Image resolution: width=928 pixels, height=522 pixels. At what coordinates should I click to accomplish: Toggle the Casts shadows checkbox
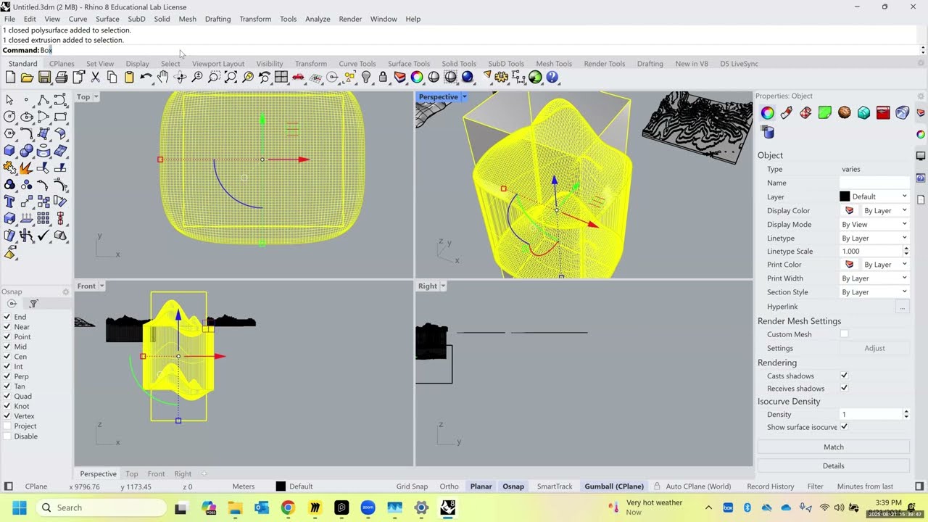click(844, 376)
